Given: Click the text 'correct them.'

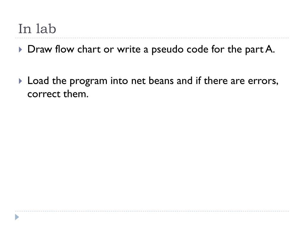Looking at the screenshot, I should [58, 94].
